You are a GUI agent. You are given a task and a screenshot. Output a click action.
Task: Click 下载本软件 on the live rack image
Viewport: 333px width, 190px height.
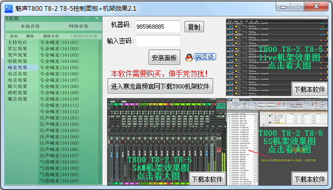[309, 89]
